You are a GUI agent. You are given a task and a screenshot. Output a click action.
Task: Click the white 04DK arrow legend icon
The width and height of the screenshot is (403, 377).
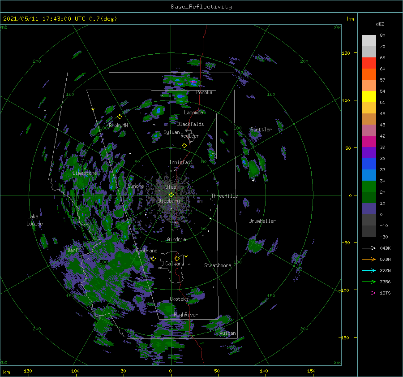[369, 248]
